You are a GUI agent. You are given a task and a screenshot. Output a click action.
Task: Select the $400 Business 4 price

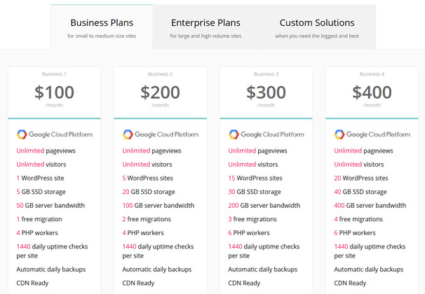point(372,92)
